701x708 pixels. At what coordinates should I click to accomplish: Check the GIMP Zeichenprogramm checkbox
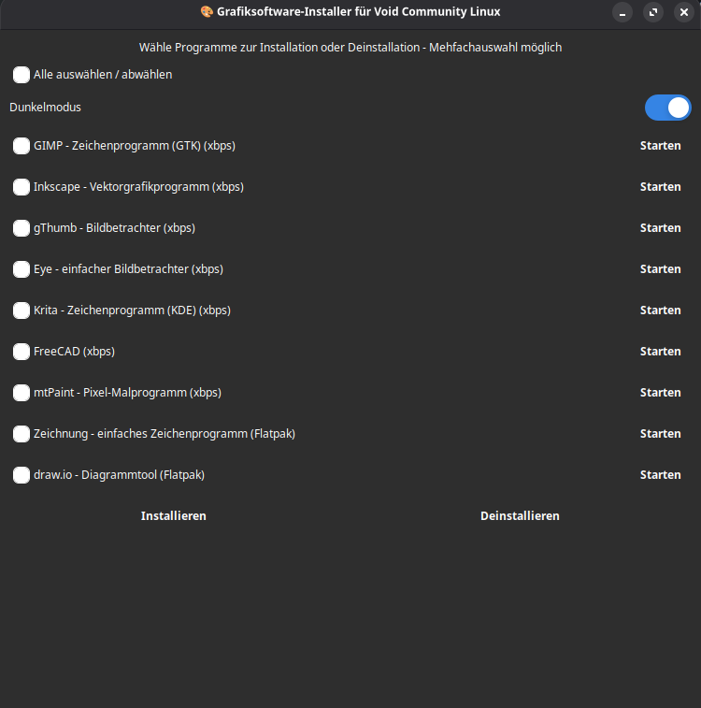point(21,146)
